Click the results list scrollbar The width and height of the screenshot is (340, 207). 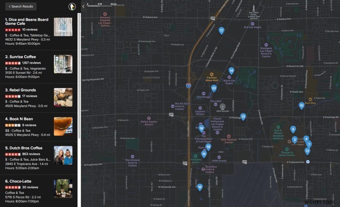click(x=79, y=76)
